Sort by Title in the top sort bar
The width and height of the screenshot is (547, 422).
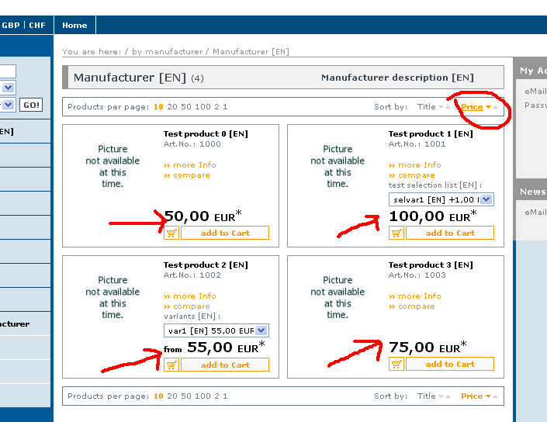tap(427, 107)
